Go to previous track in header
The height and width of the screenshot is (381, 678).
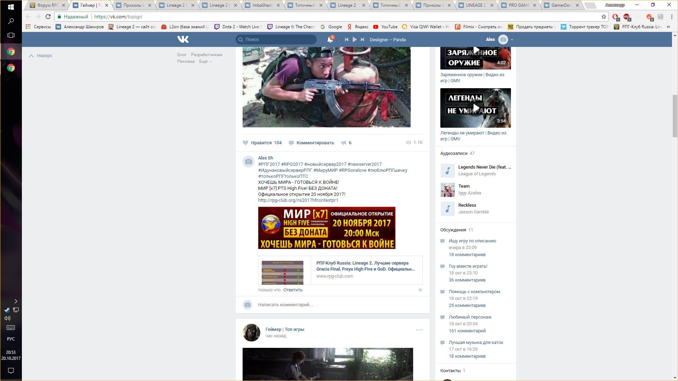(x=346, y=40)
